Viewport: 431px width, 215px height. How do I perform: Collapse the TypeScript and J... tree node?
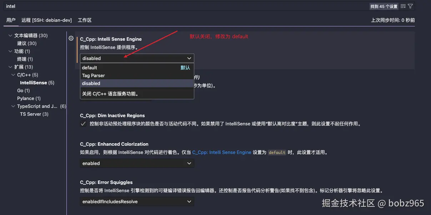tap(14, 106)
